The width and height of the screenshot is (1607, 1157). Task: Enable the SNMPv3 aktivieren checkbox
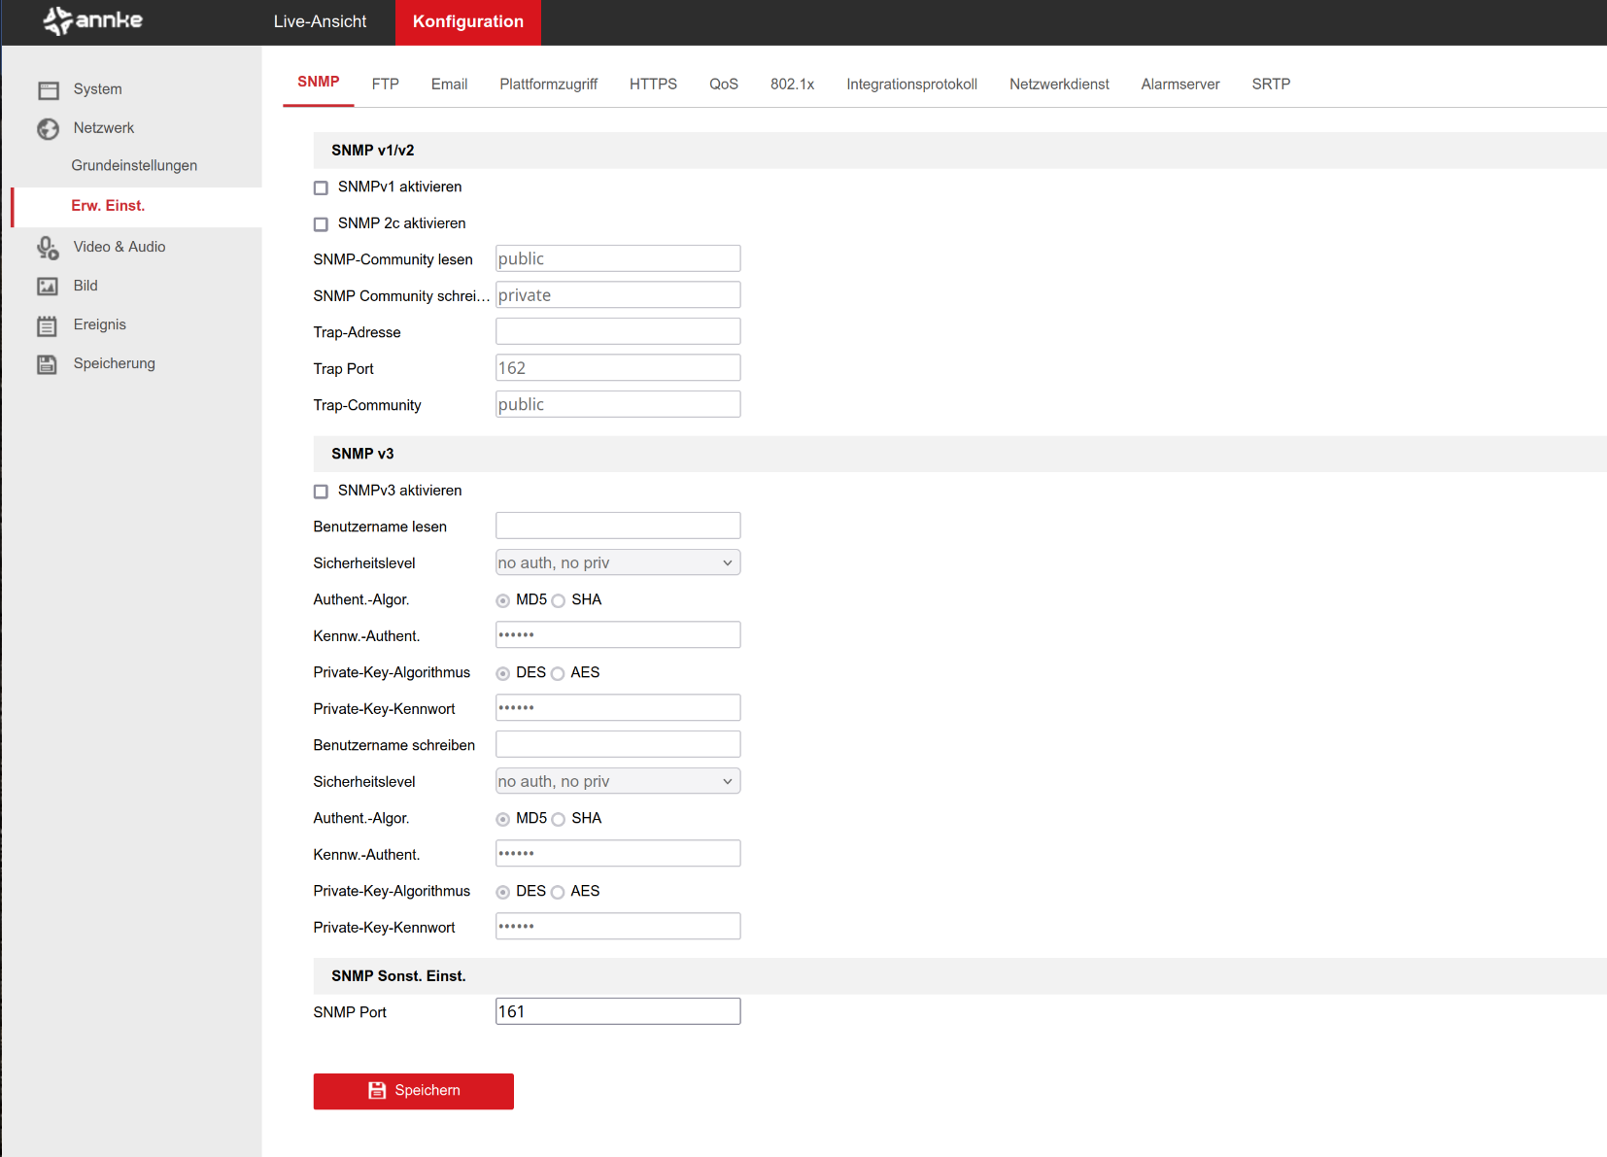click(x=321, y=492)
